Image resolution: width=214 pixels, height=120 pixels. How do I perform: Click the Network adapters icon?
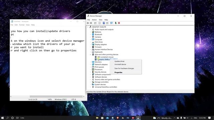(x=93, y=64)
